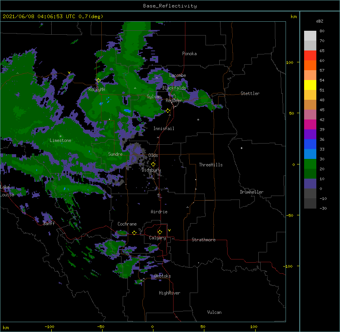
Task: Click the Blackfalds town label
Action: [174, 88]
